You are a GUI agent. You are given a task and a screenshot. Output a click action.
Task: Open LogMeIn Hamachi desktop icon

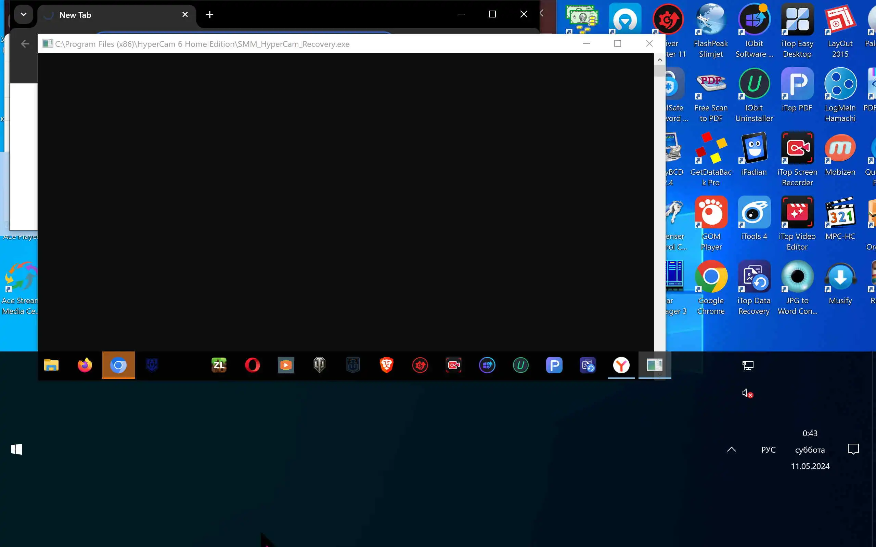(x=840, y=84)
